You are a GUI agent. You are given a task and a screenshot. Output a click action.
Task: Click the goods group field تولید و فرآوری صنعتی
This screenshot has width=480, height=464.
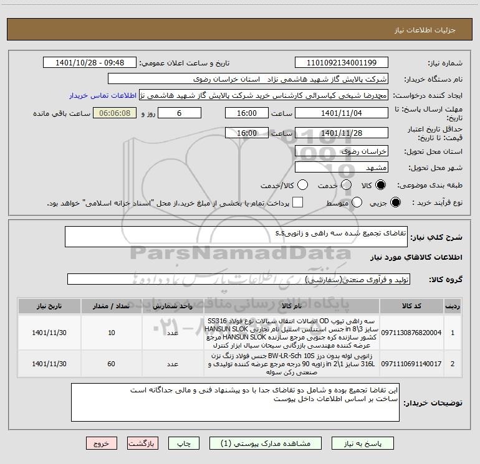point(239,279)
